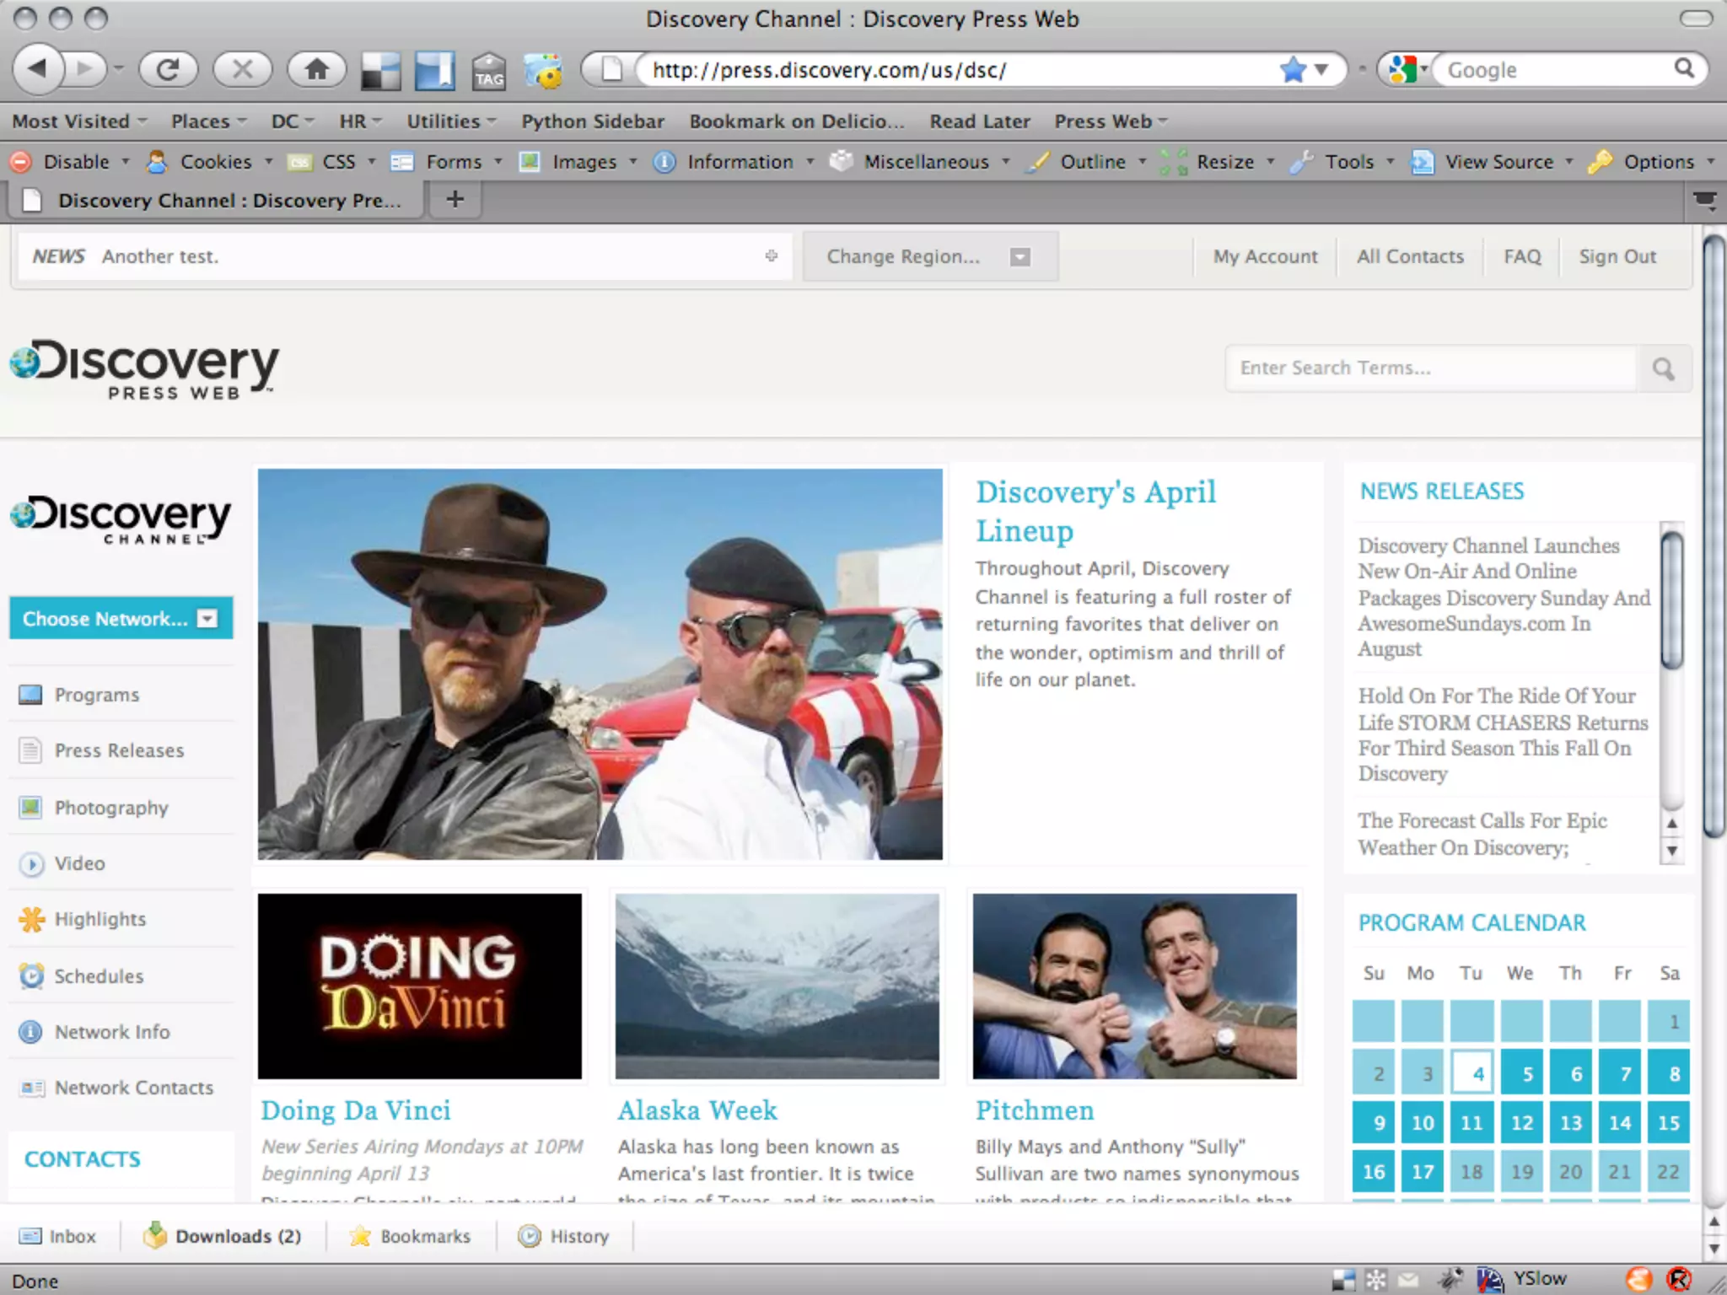This screenshot has width=1727, height=1295.
Task: Click the home toolbar icon
Action: coord(316,69)
